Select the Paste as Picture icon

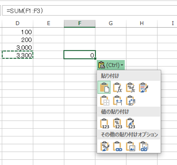pos(130,146)
